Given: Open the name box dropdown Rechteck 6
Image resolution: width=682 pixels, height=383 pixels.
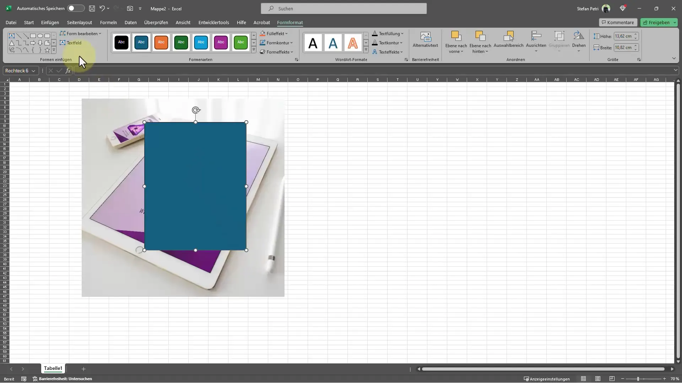Looking at the screenshot, I should tap(33, 71).
